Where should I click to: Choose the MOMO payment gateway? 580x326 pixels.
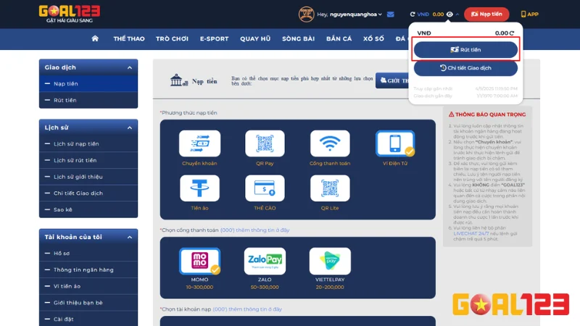pyautogui.click(x=200, y=261)
